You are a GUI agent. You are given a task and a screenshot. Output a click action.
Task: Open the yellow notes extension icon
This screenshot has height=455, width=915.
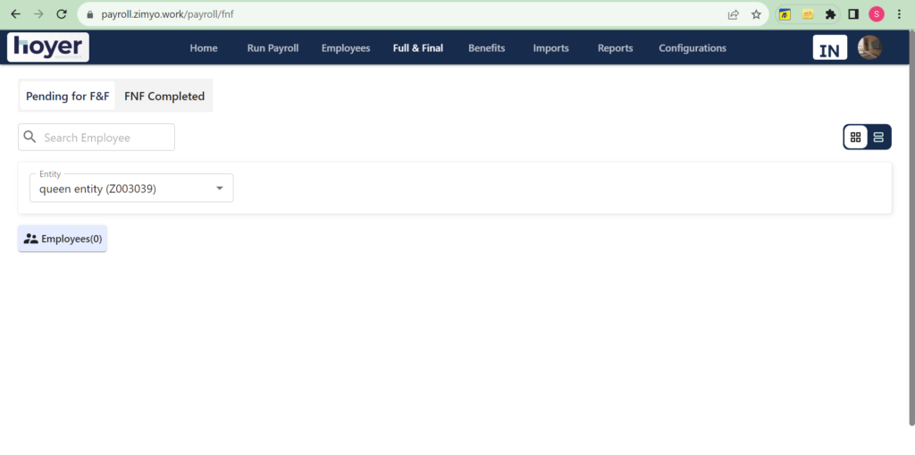pos(808,14)
